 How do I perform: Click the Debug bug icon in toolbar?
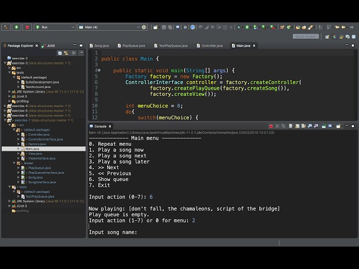pyautogui.click(x=239, y=27)
